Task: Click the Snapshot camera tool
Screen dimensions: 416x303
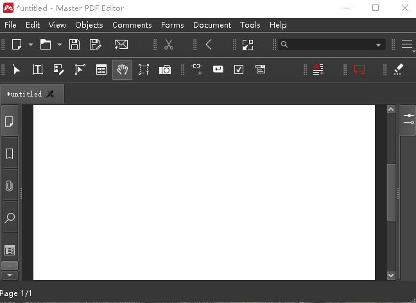Action: click(x=165, y=70)
